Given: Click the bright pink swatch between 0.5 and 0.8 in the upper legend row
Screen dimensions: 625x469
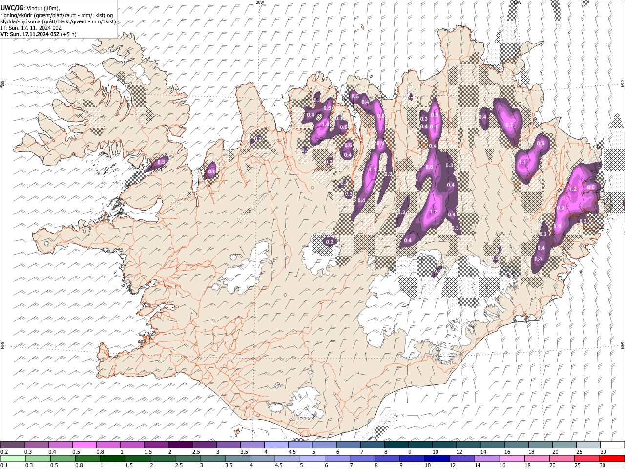Looking at the screenshot, I should [x=84, y=445].
